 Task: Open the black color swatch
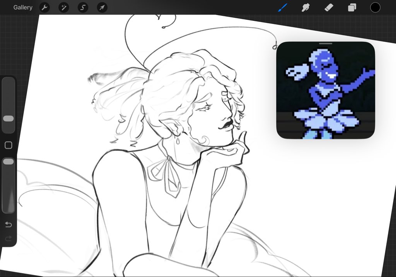tap(375, 8)
